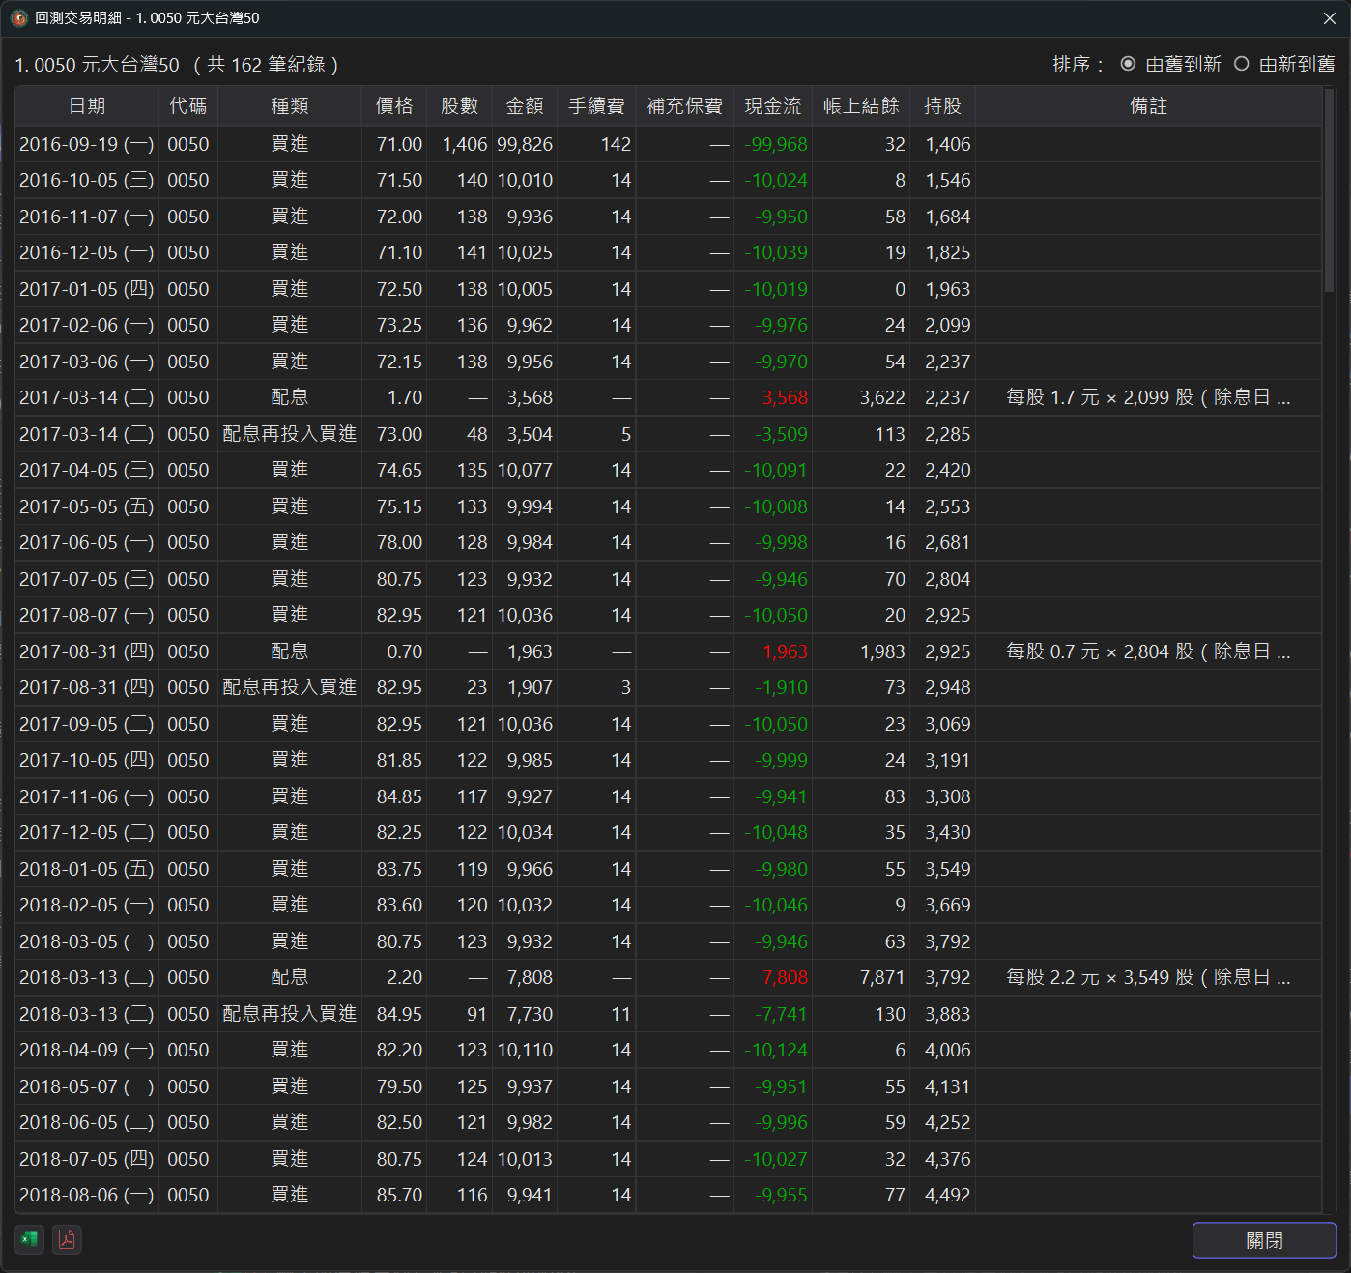Select the 2017-01-05 (四) date cell

(x=87, y=289)
